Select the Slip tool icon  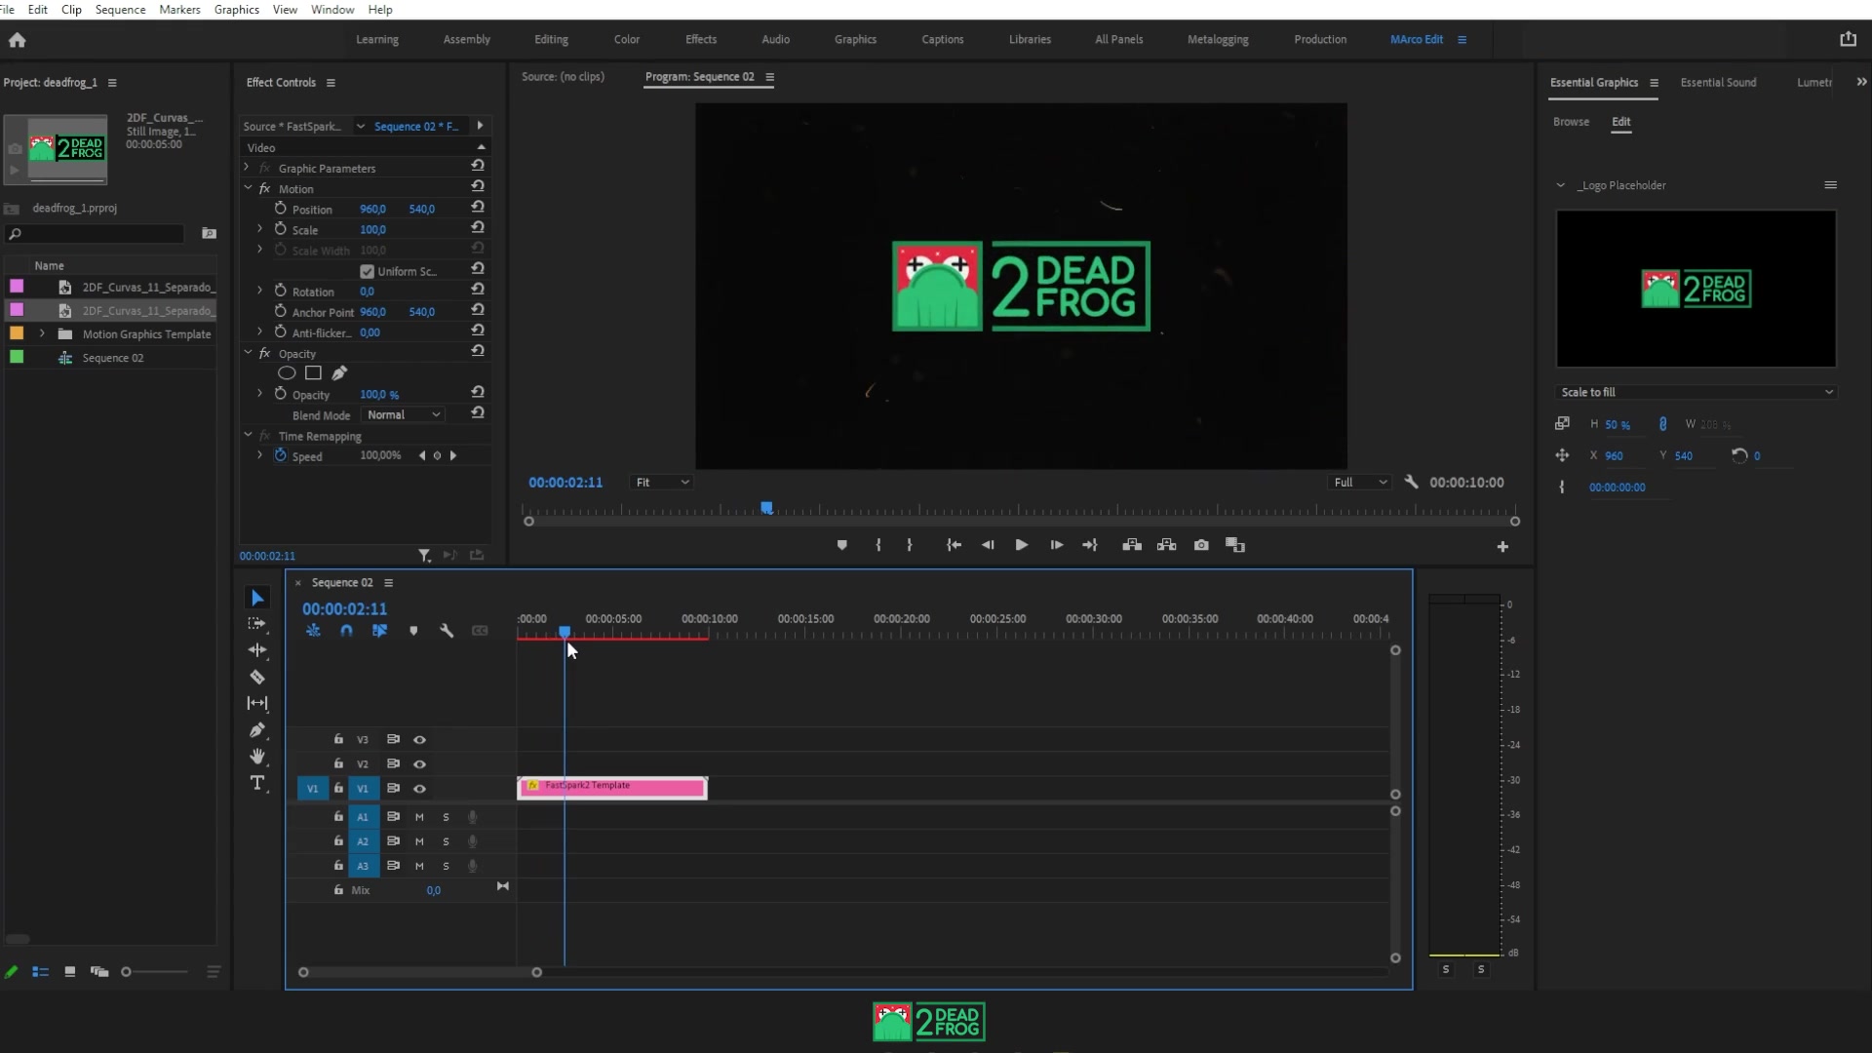click(x=255, y=702)
